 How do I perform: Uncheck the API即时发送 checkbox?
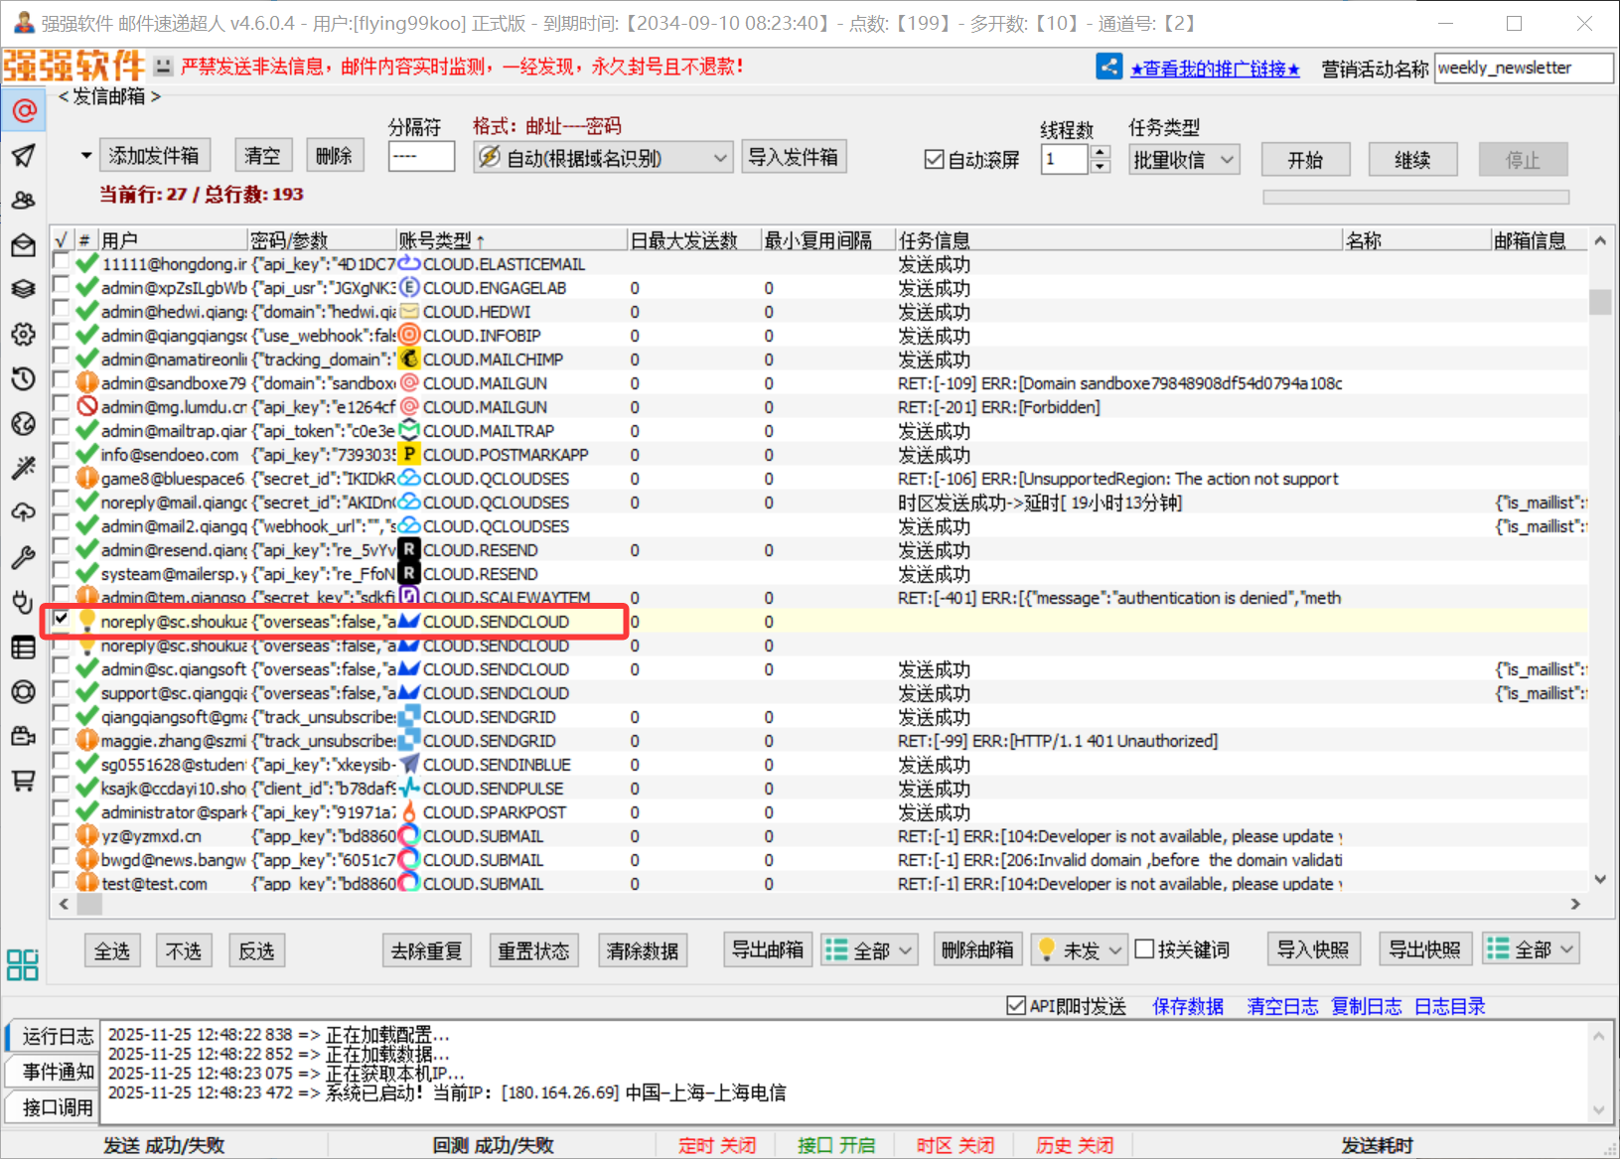[x=1015, y=1006]
